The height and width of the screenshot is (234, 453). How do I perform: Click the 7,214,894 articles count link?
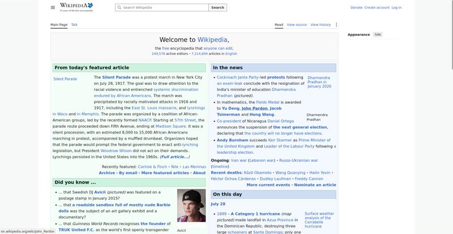pos(199,54)
